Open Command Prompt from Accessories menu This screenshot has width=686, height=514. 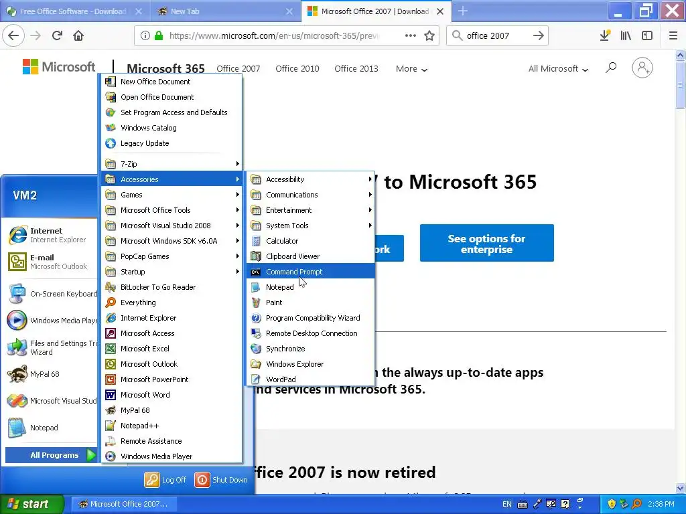311,272
